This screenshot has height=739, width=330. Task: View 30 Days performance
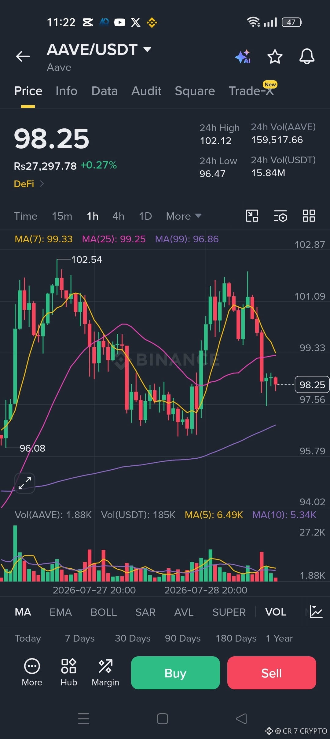point(133,638)
